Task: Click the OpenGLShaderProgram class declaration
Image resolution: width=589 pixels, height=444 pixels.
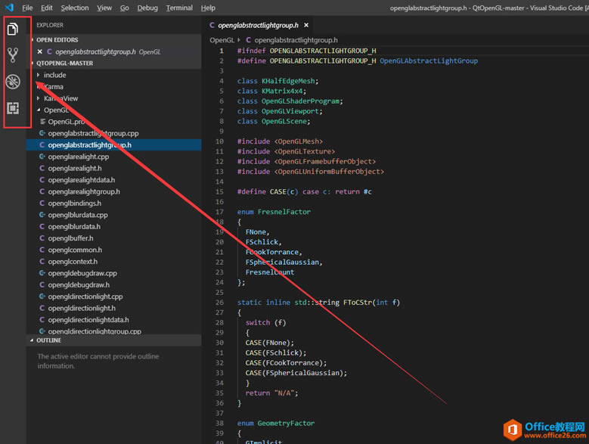Action: tap(290, 101)
